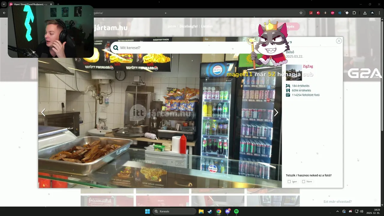Open the white tag extension icon

tap(347, 13)
